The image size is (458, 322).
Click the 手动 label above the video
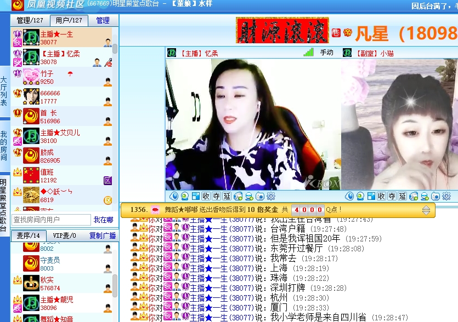(x=326, y=53)
